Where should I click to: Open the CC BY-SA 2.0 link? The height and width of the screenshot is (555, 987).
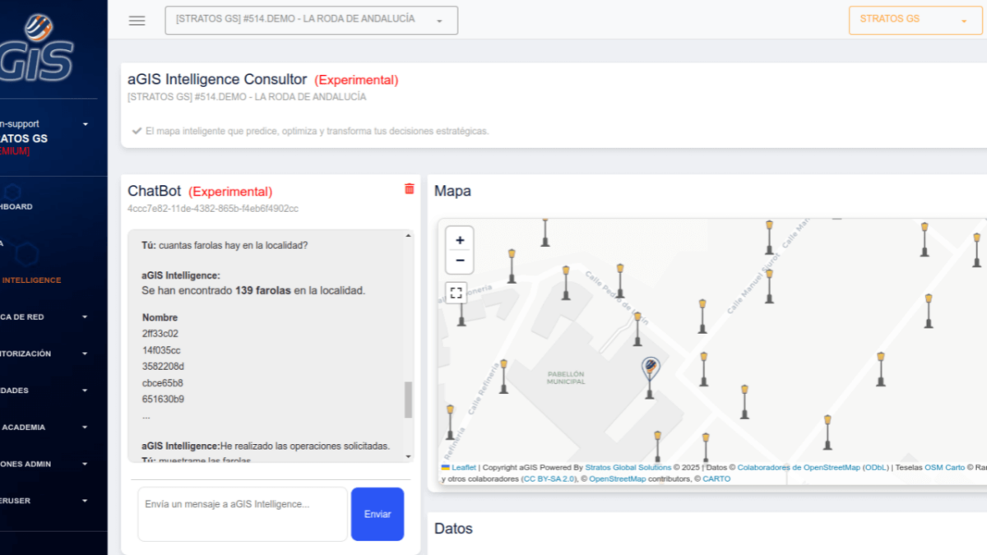coord(549,479)
